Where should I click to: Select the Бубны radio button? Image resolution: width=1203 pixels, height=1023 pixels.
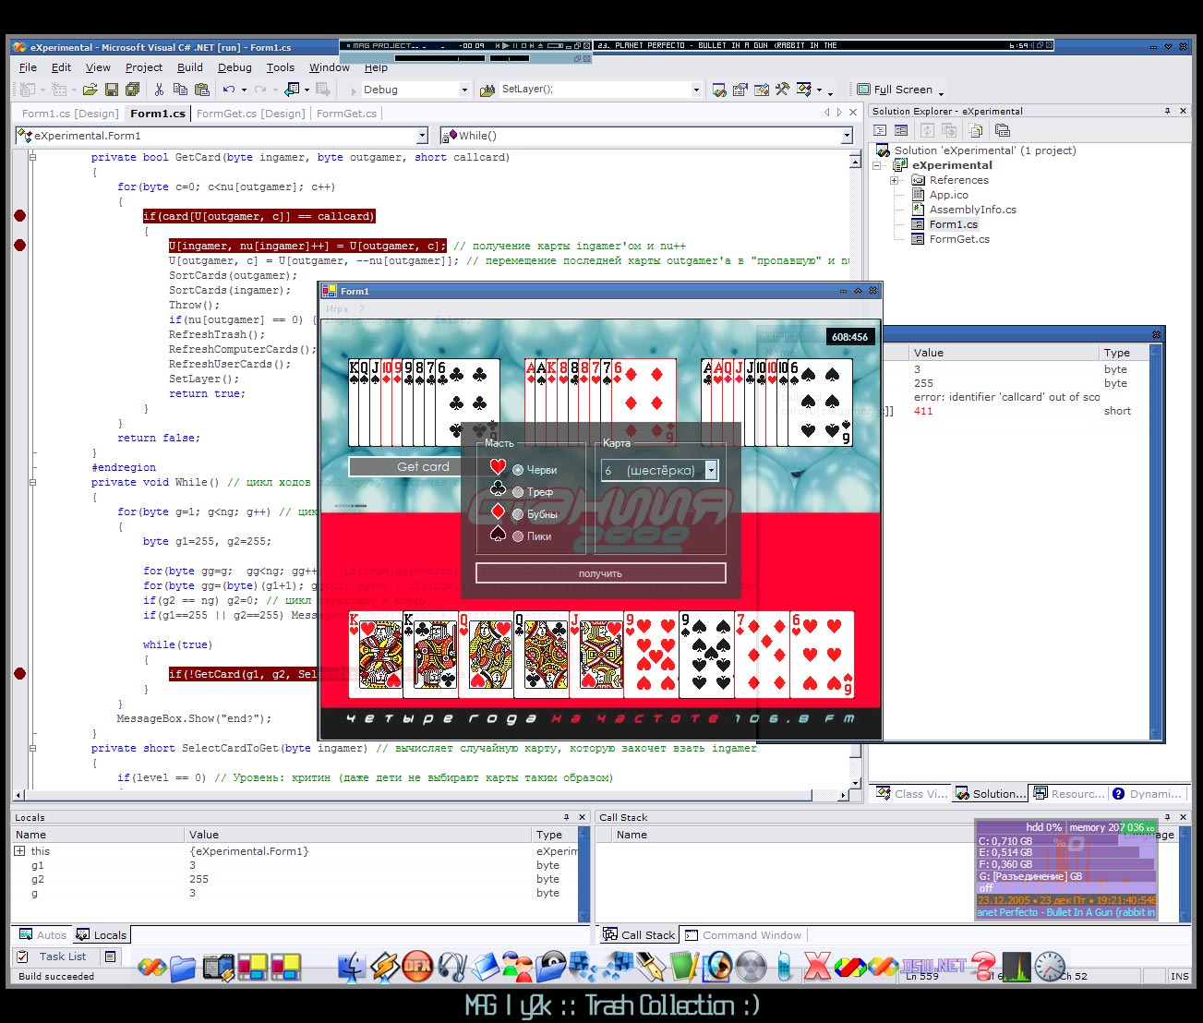[x=518, y=514]
